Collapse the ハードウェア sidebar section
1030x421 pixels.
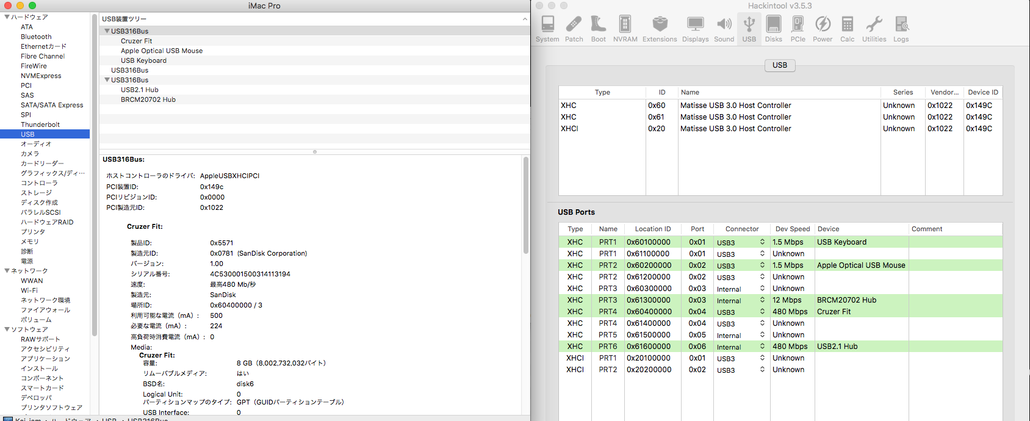pyautogui.click(x=7, y=17)
